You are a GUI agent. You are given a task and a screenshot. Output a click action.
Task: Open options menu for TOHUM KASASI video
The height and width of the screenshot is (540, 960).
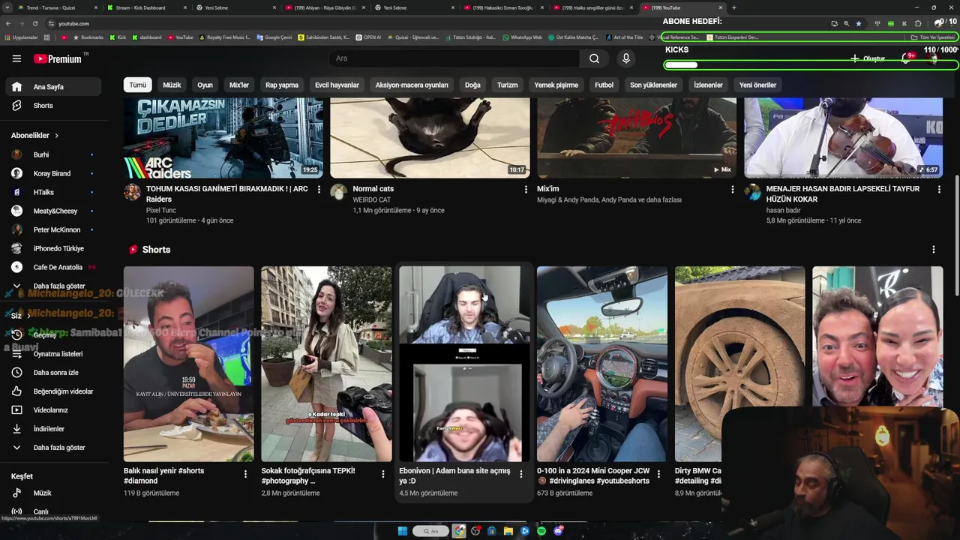(319, 190)
